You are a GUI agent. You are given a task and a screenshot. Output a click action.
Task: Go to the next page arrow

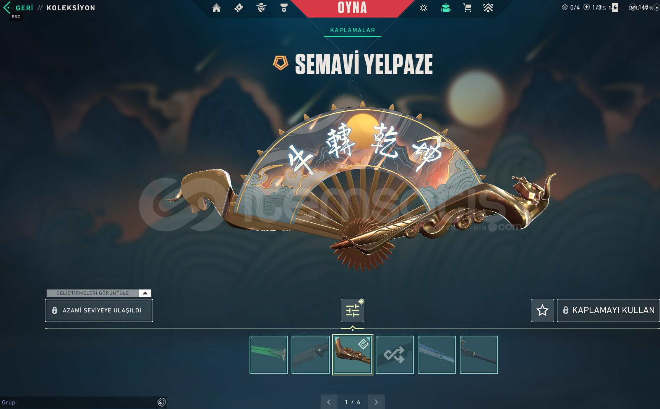click(376, 402)
